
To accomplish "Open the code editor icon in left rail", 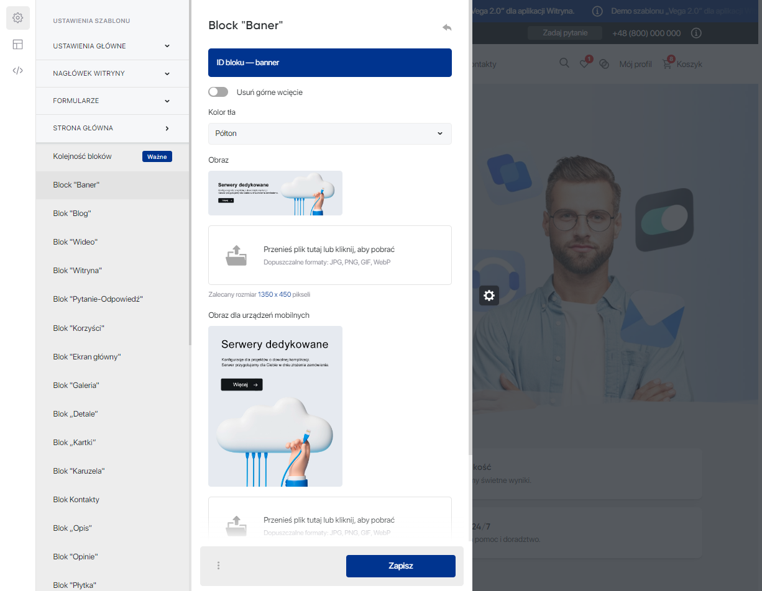I will [17, 70].
